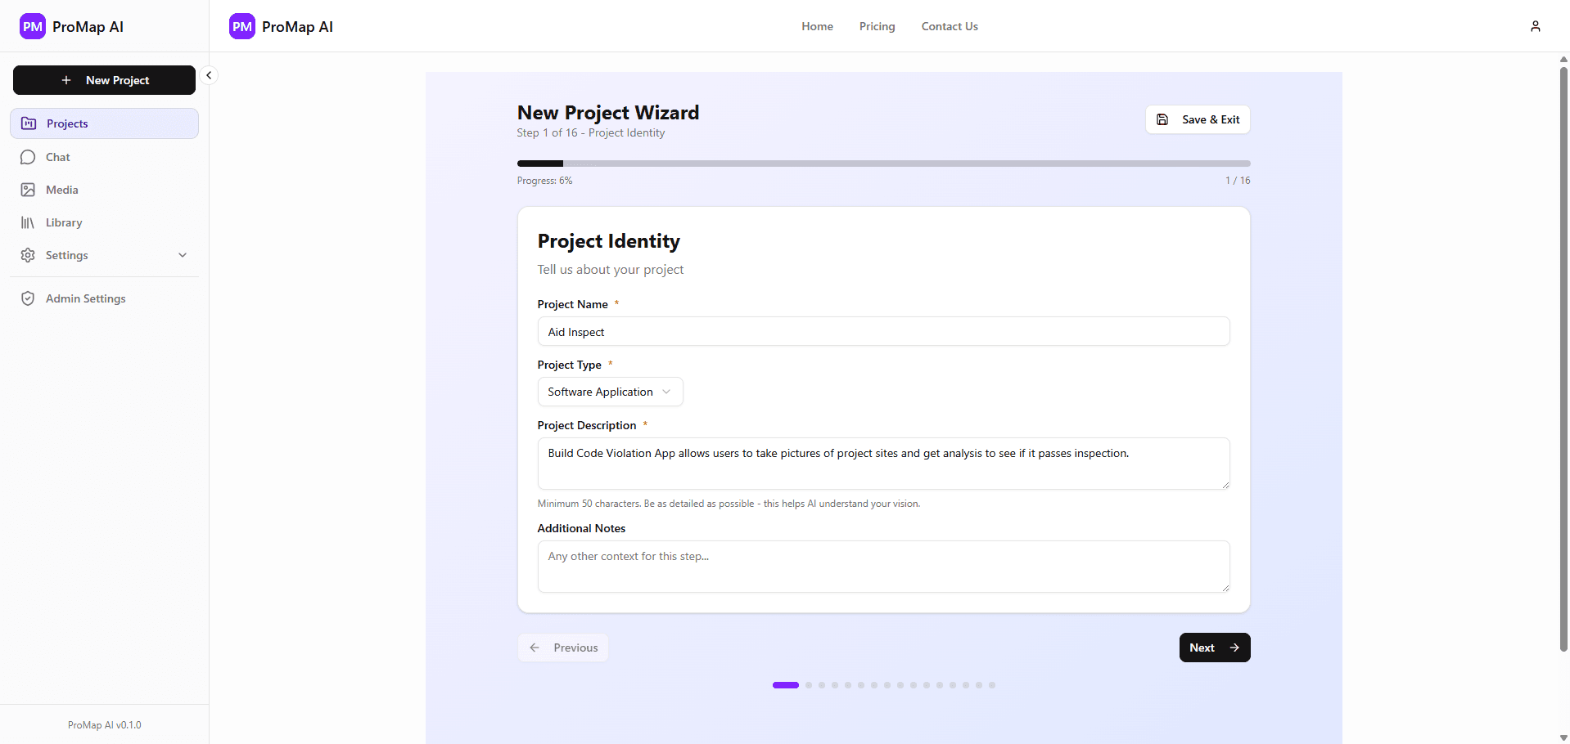Click the wizard progress bar
Viewport: 1570px width, 744px height.
click(883, 163)
